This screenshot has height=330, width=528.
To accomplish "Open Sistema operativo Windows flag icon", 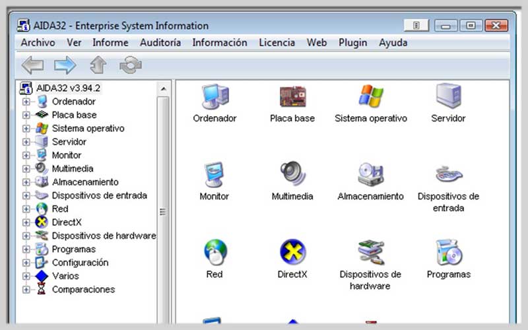I will 371,96.
